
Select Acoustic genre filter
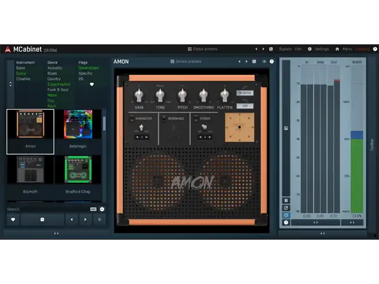point(55,68)
